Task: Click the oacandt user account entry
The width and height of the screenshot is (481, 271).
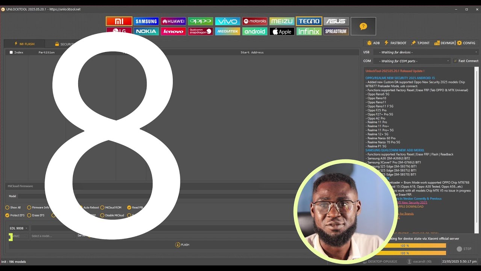Action: tap(419, 261)
